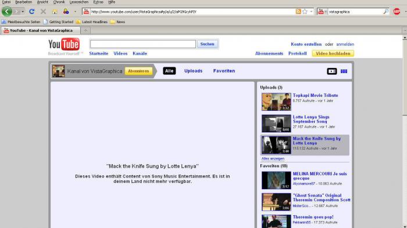This screenshot has height=228, width=407.
Task: Go back with the green back arrow
Action: (x=7, y=12)
